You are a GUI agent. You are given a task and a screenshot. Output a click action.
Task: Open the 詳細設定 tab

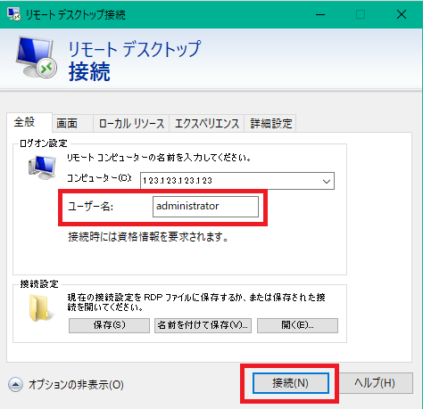(270, 123)
